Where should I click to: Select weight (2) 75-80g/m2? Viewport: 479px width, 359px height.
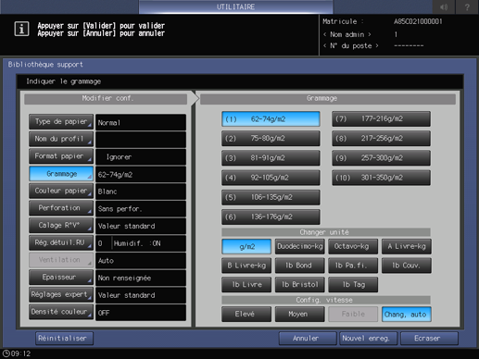coord(271,139)
